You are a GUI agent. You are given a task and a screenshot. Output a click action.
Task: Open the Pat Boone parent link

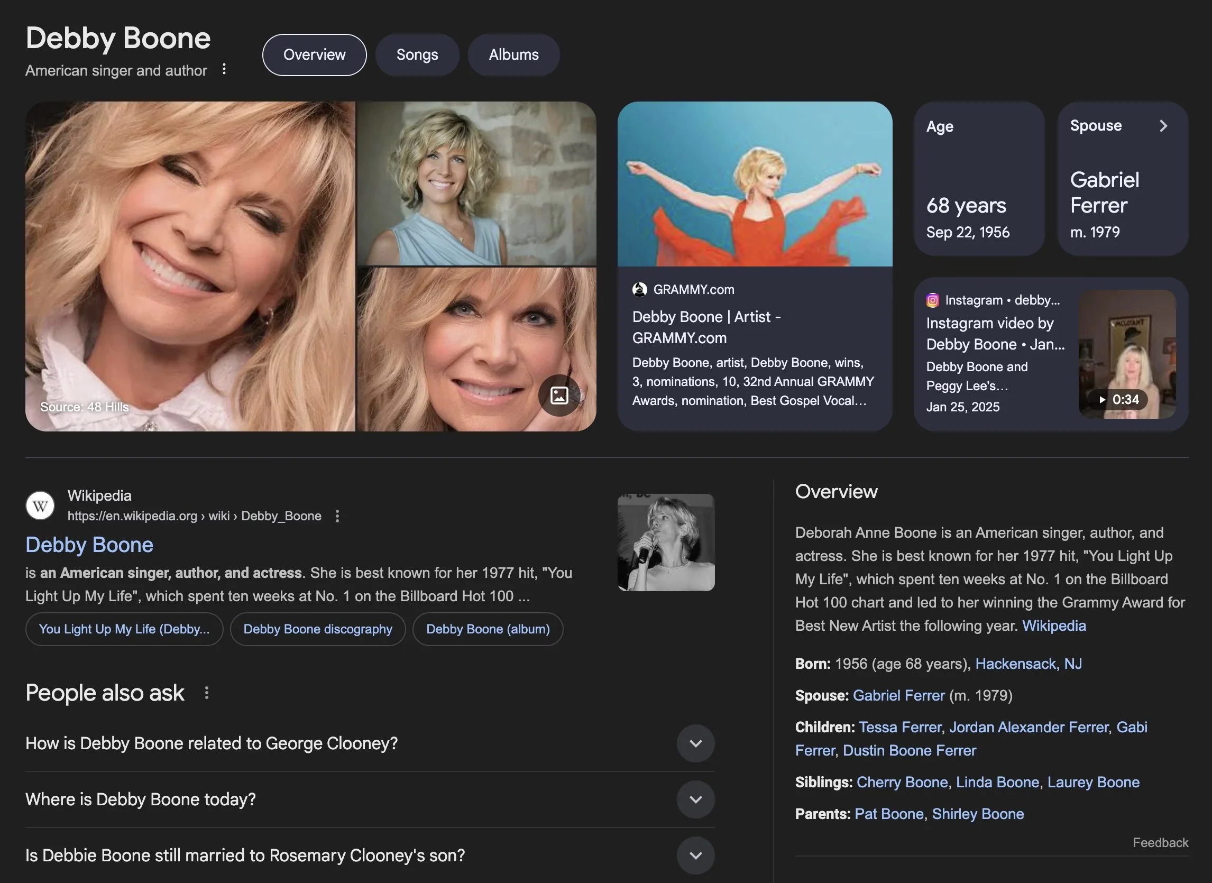pyautogui.click(x=888, y=814)
